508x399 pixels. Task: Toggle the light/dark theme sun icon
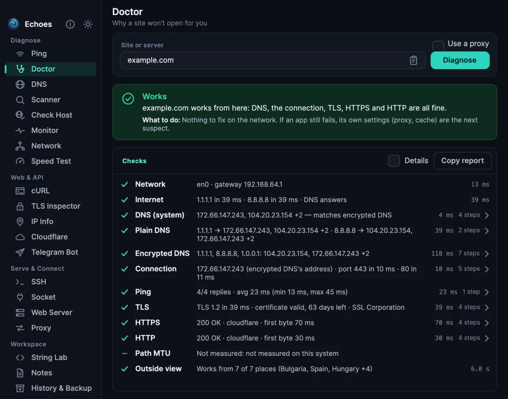pos(88,24)
